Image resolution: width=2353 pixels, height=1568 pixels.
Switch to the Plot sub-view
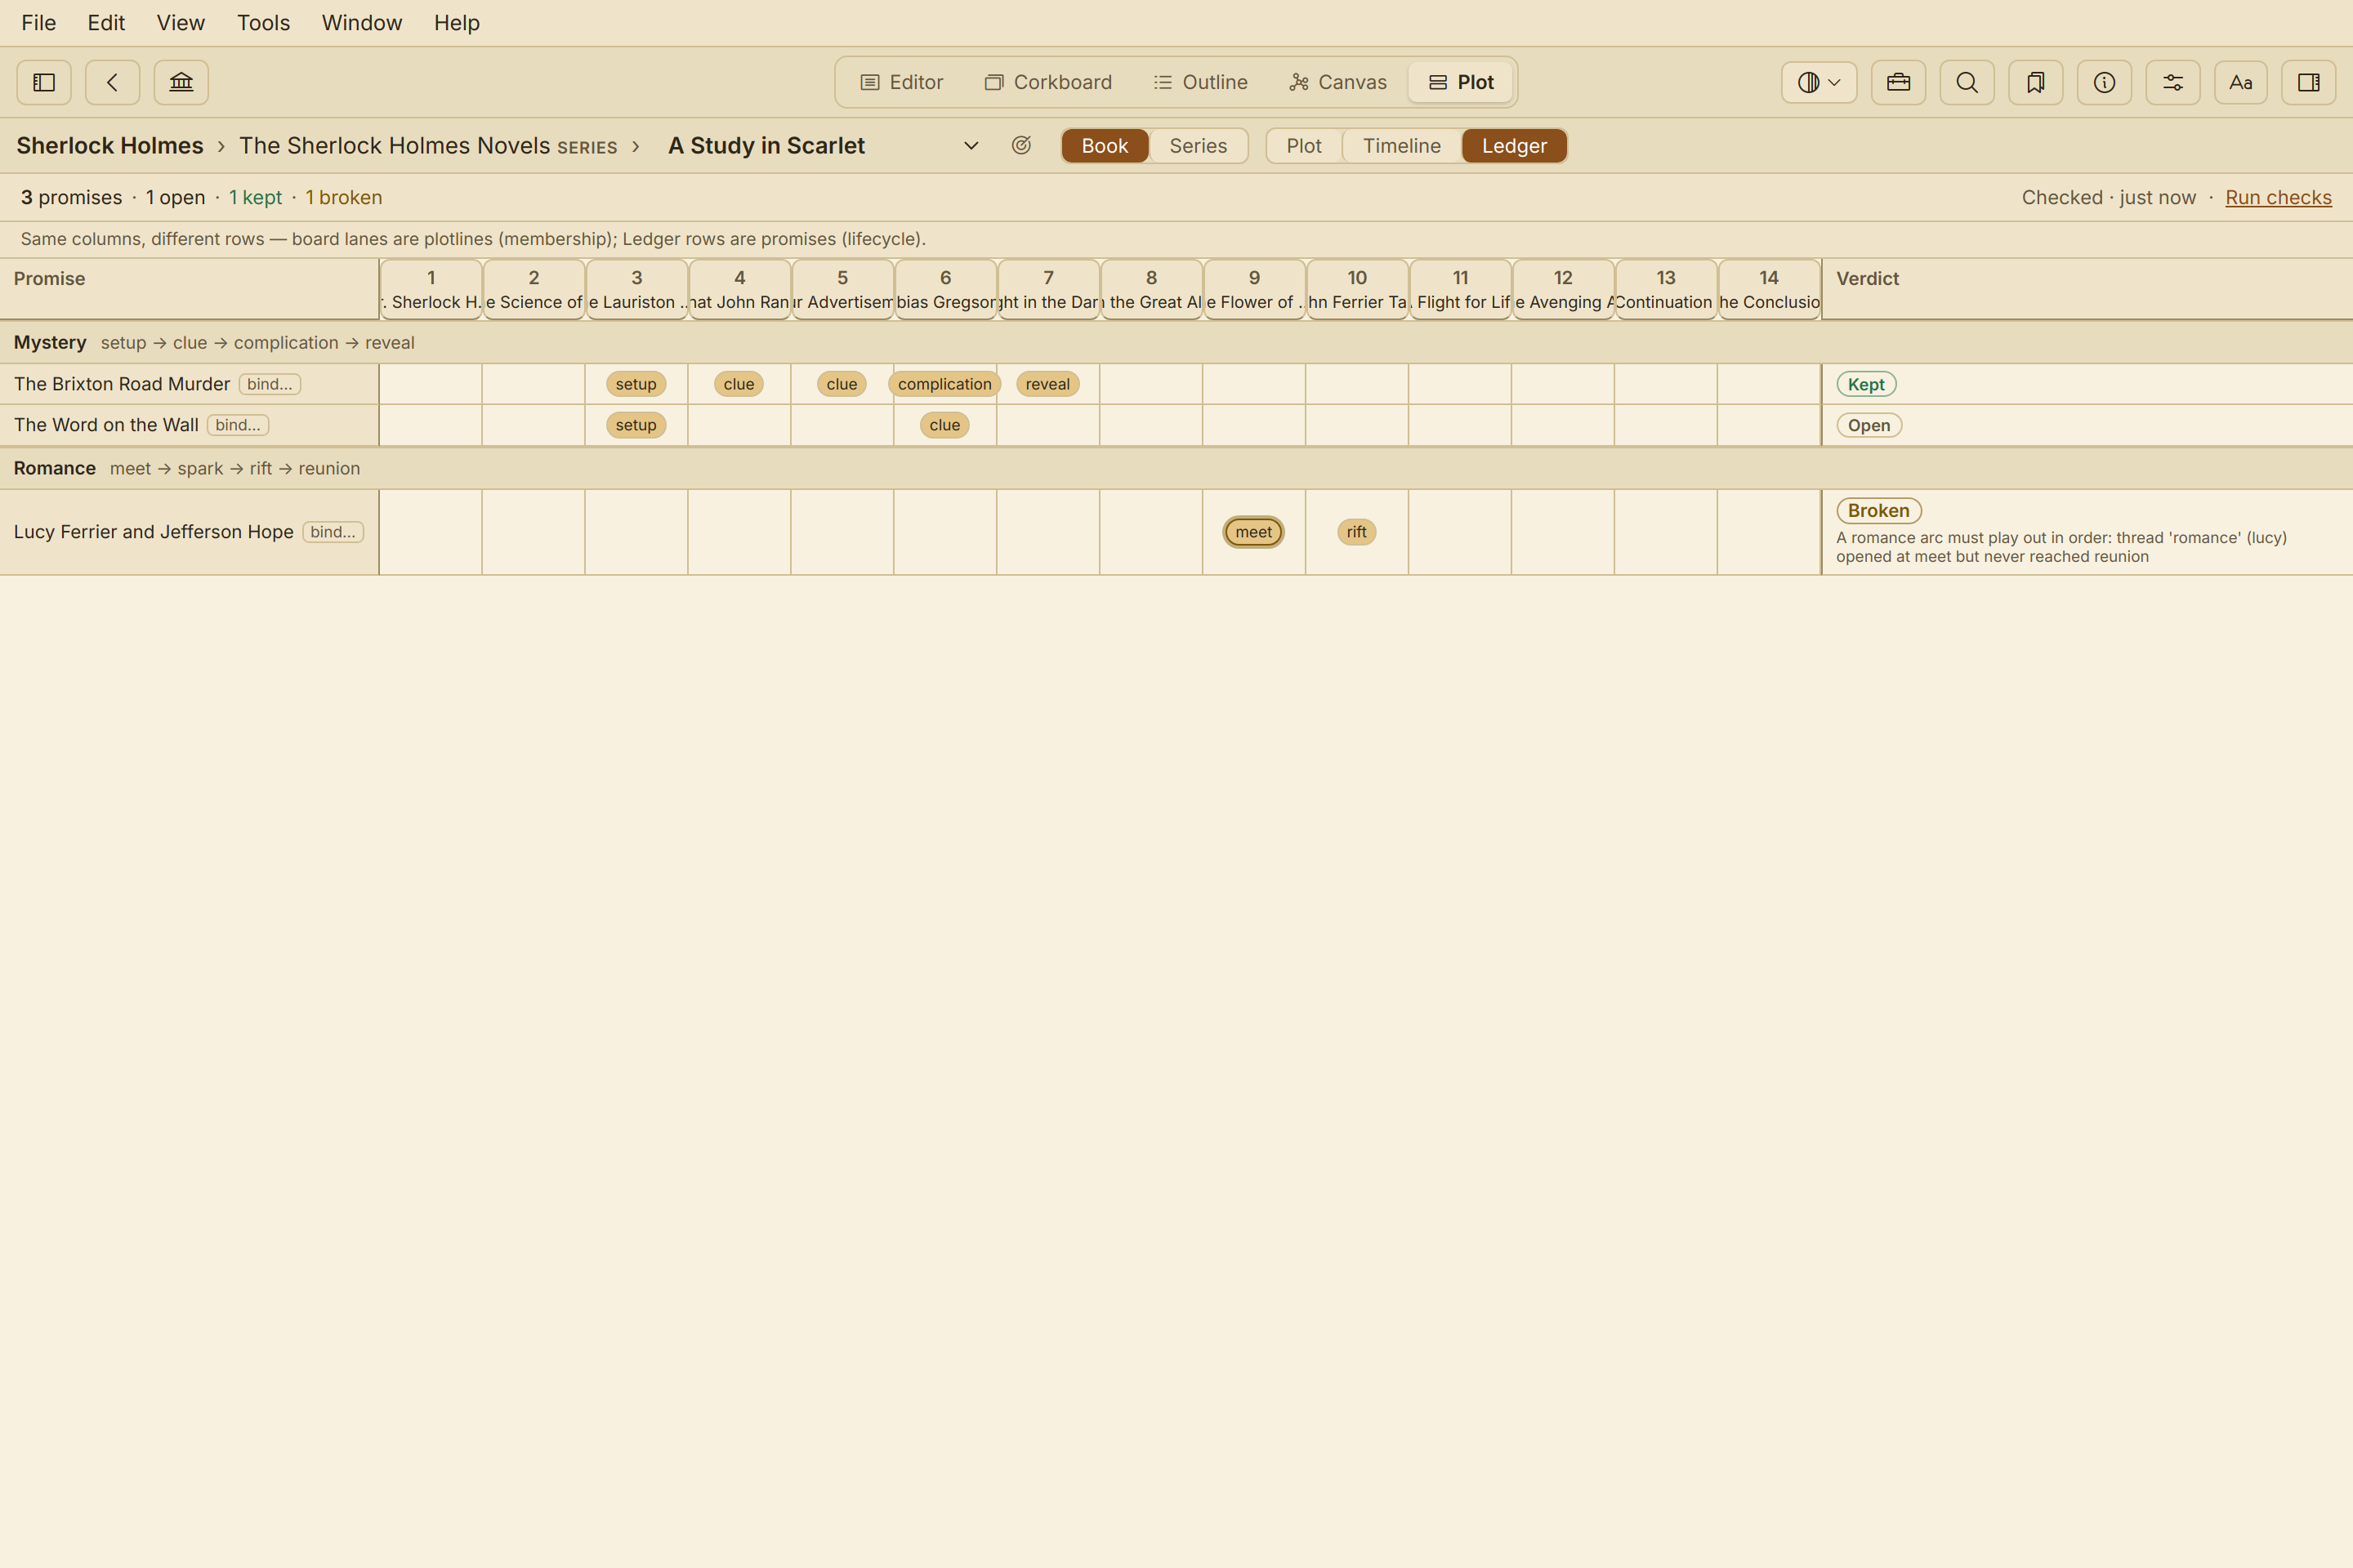1304,146
